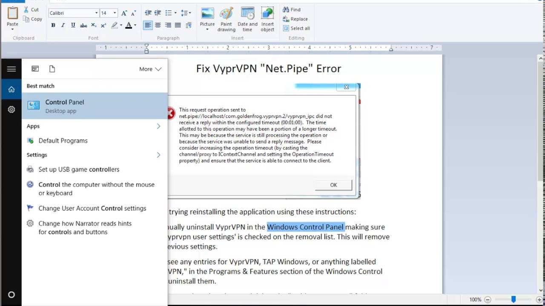Decrease paragraph indent
The width and height of the screenshot is (545, 306).
point(148,13)
